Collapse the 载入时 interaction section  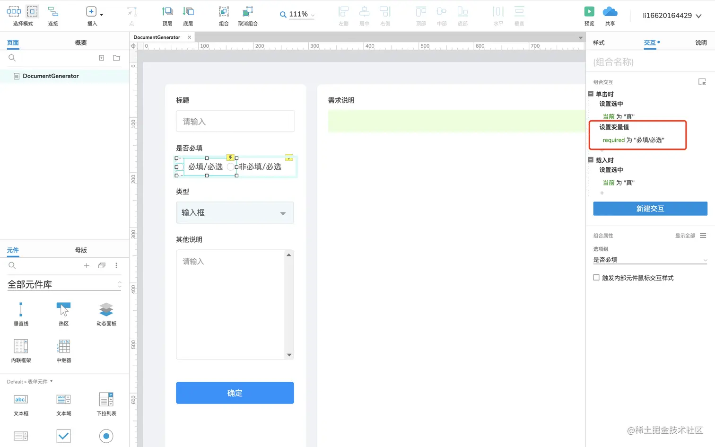tap(591, 160)
